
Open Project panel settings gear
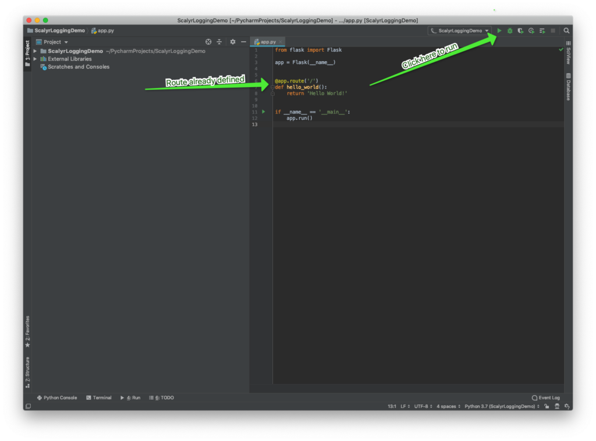pyautogui.click(x=233, y=42)
